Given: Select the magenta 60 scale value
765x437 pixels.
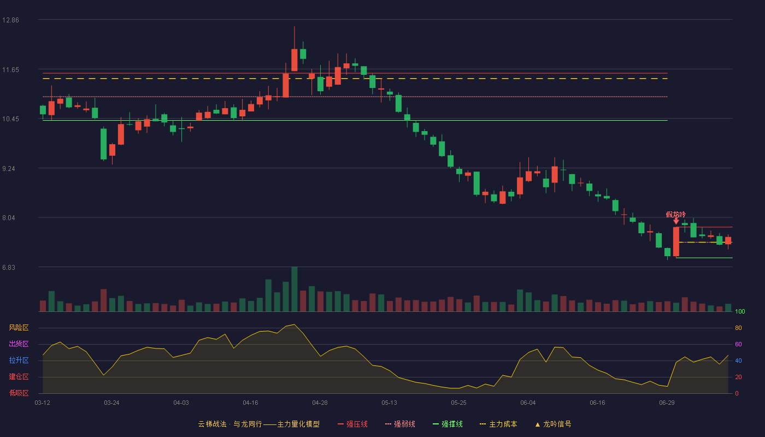Looking at the screenshot, I should pos(738,344).
